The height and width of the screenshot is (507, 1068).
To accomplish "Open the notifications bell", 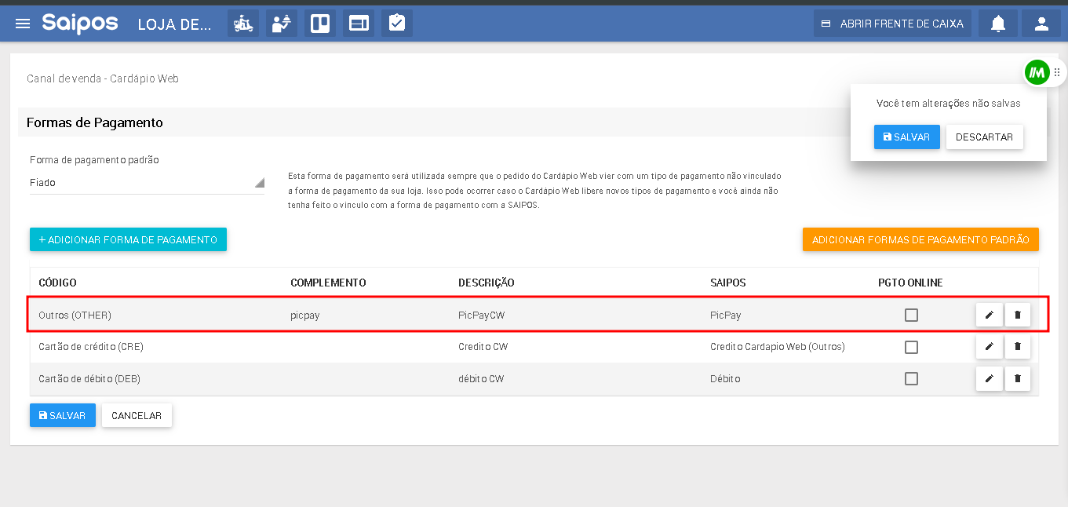I will (x=998, y=24).
